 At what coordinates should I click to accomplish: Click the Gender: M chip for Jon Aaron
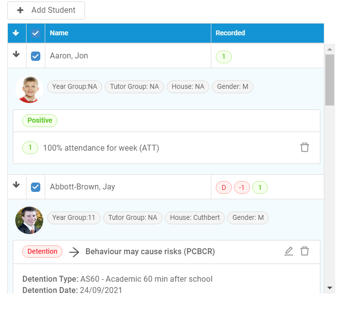coord(232,87)
